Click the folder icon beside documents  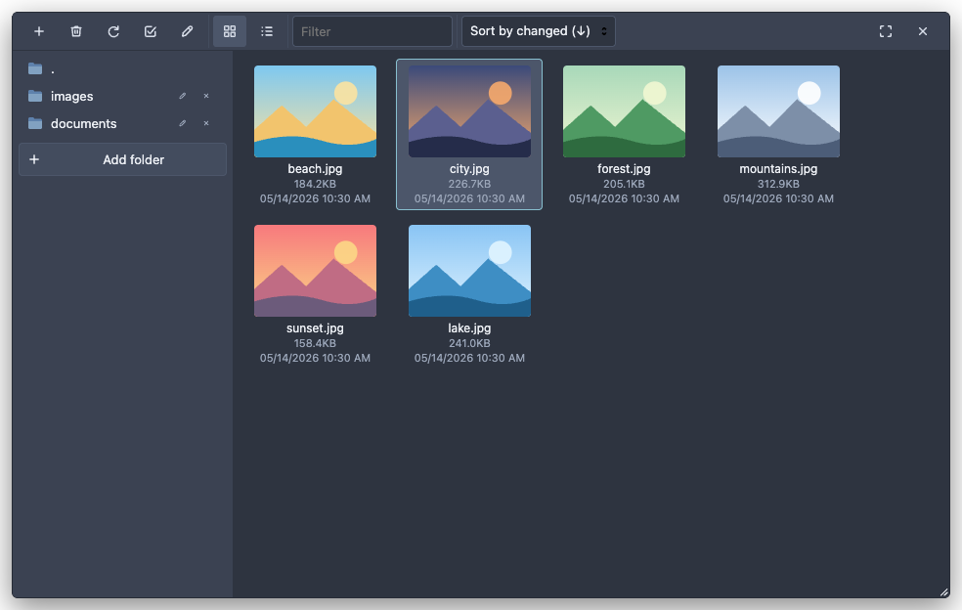click(x=35, y=123)
